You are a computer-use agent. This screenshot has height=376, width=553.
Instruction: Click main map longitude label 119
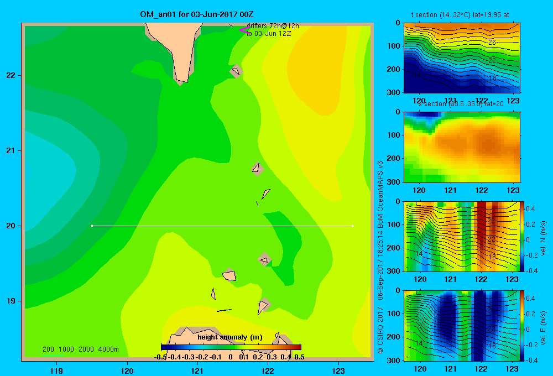[57, 370]
